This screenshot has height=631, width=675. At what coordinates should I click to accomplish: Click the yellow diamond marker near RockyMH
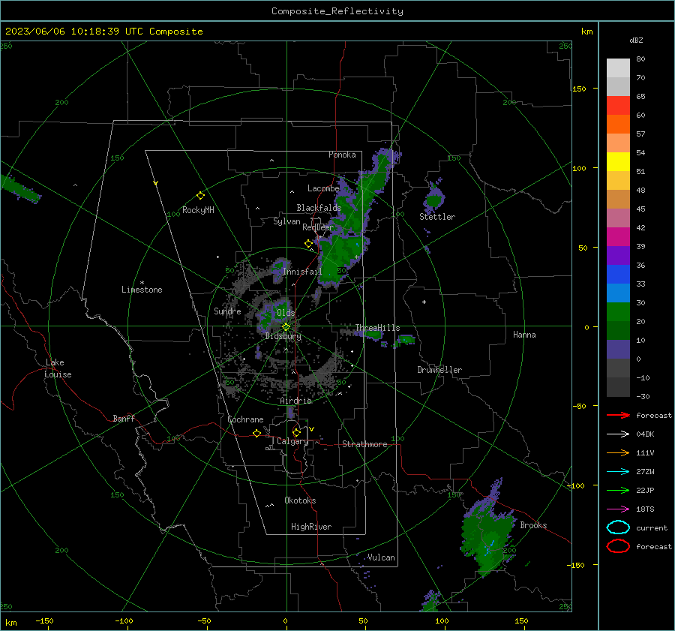200,196
